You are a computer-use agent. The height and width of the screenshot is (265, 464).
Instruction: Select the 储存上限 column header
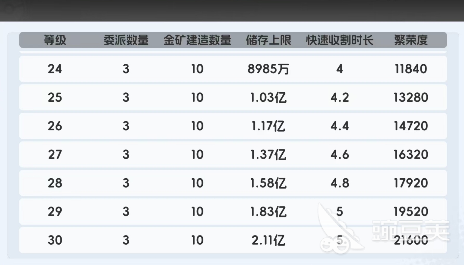click(x=269, y=40)
